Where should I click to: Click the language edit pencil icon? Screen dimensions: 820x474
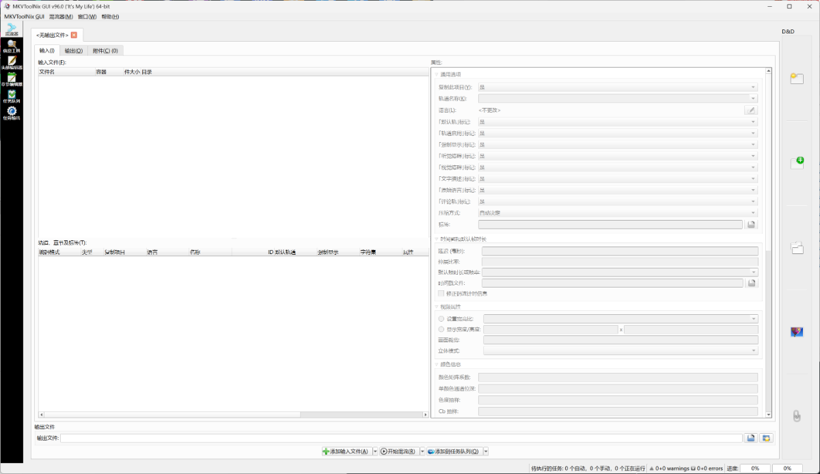pyautogui.click(x=751, y=110)
